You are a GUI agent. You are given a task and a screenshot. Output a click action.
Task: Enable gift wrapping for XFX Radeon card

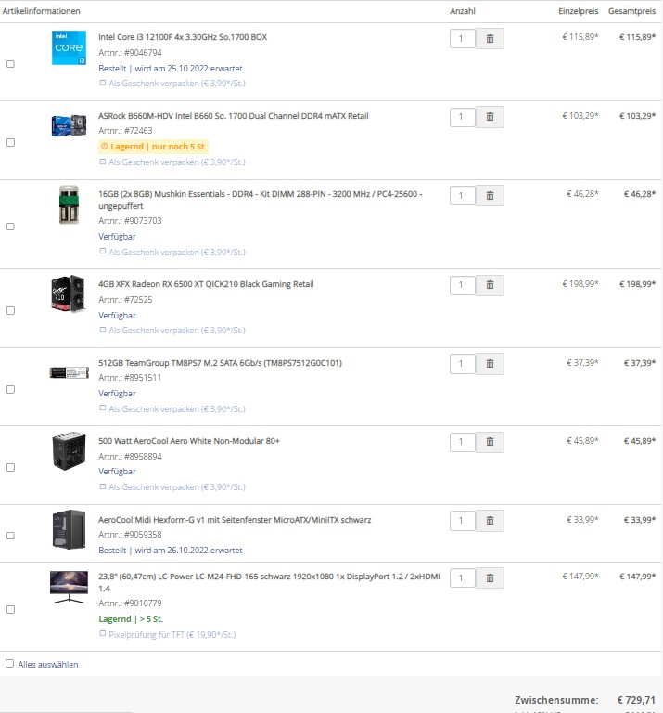tap(103, 330)
